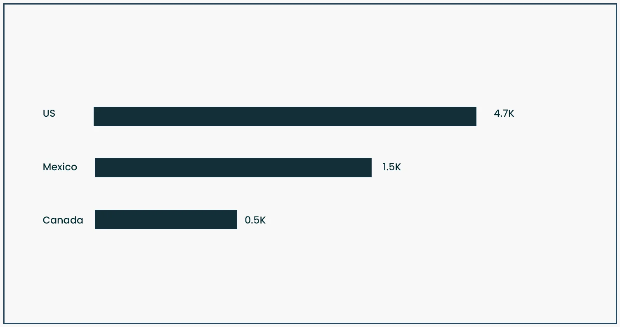The image size is (620, 327).
Task: Click the data label beside the Mexico bar
Action: click(x=391, y=167)
